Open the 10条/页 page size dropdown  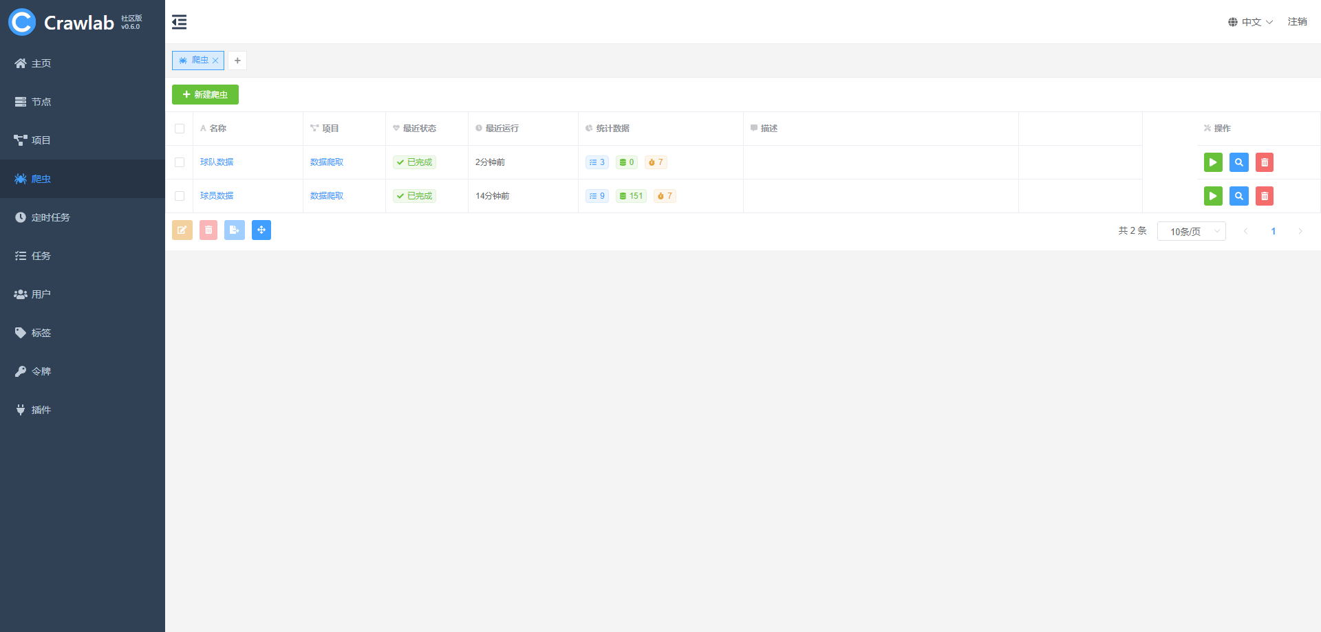(1192, 231)
